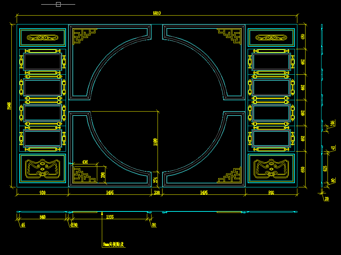Click the 9mm夹板贴皮 annotation text
The width and height of the screenshot is (341, 255).
pyautogui.click(x=114, y=244)
